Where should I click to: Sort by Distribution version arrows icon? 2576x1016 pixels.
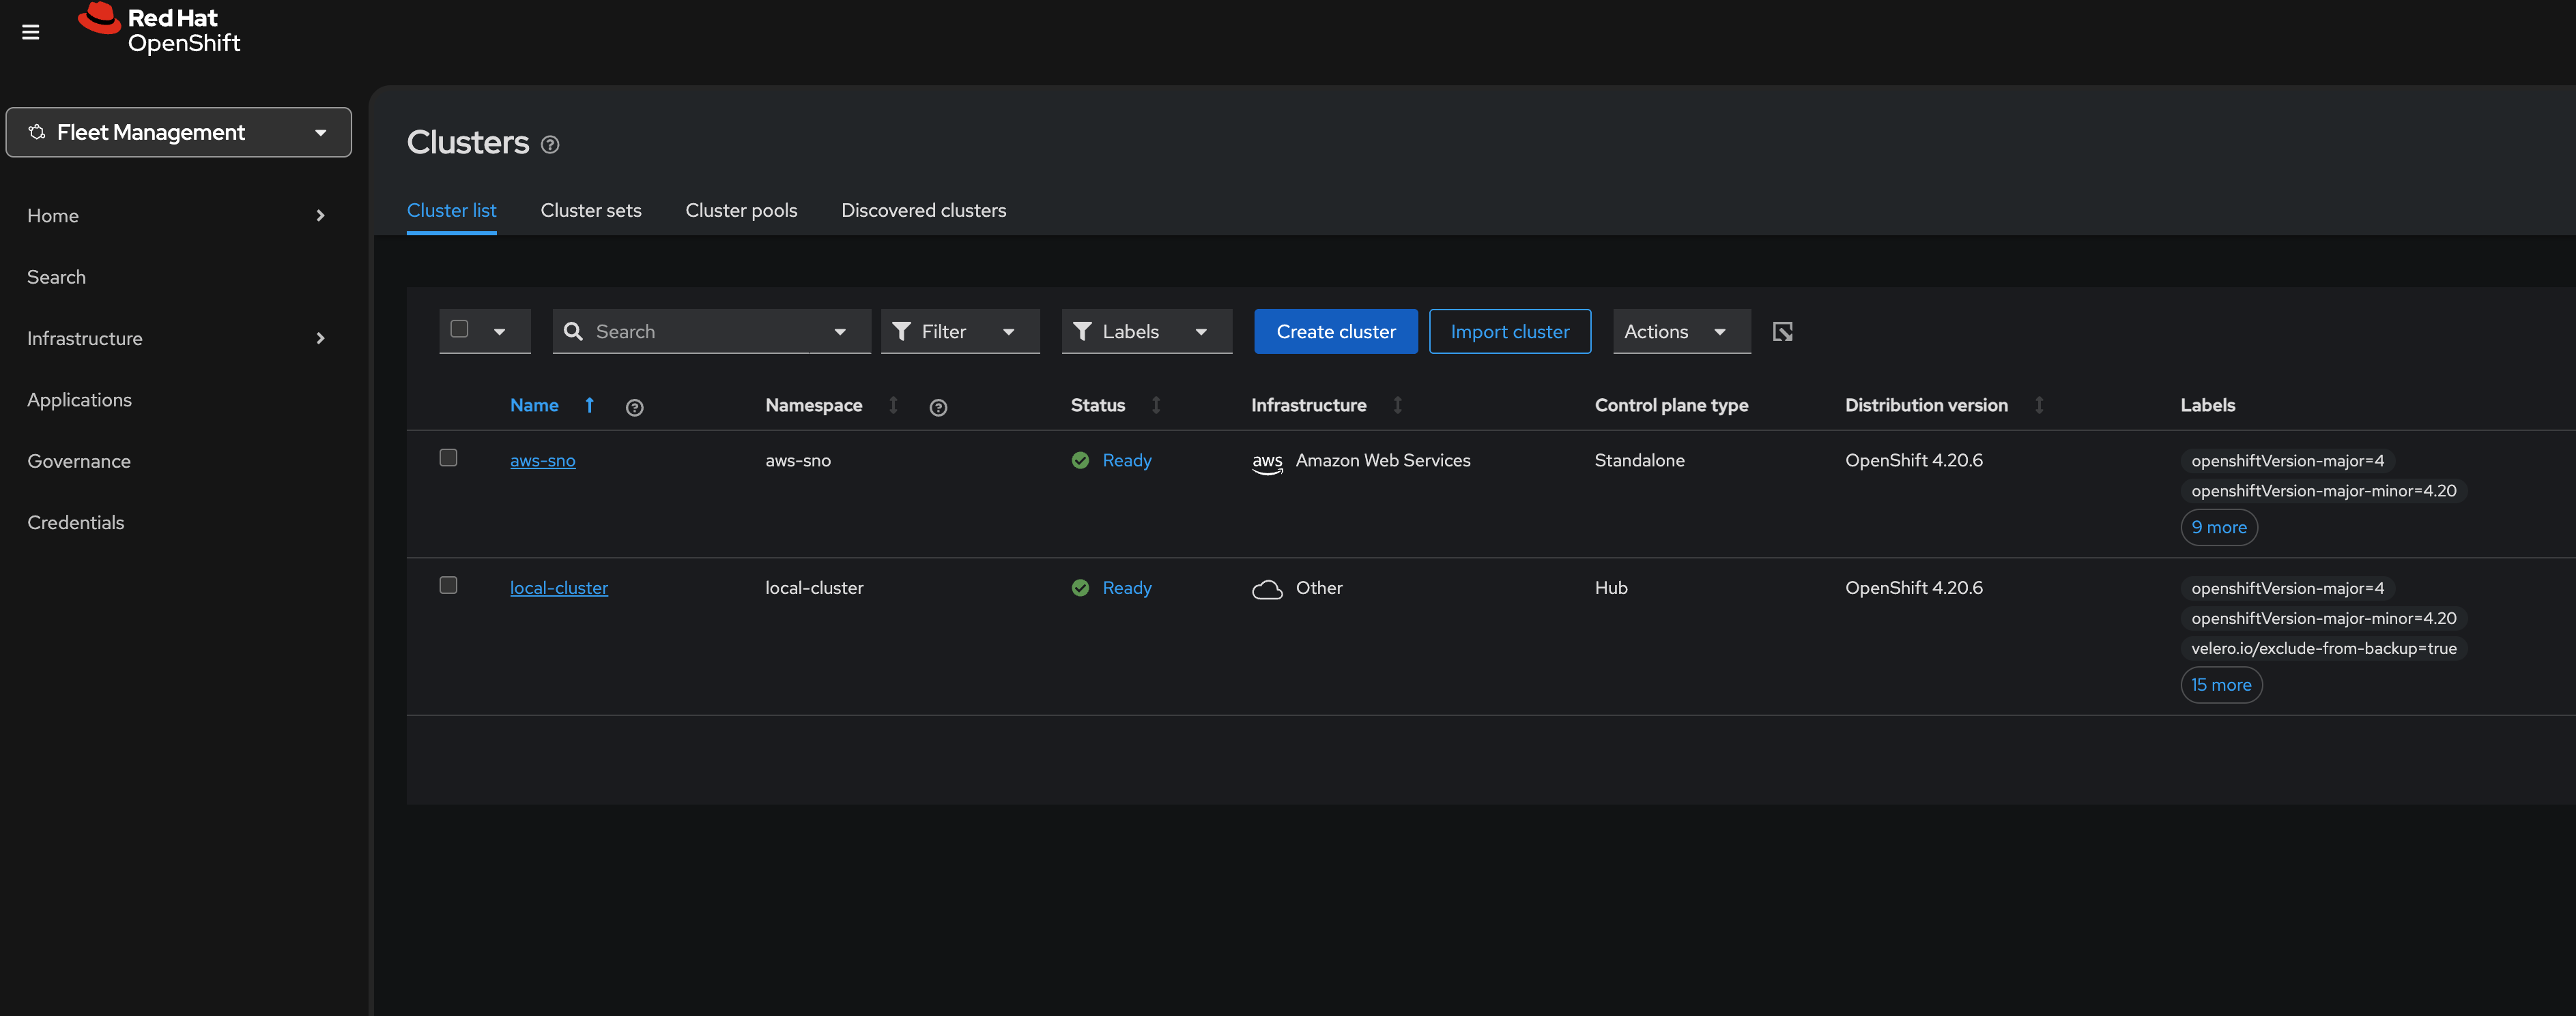2038,404
